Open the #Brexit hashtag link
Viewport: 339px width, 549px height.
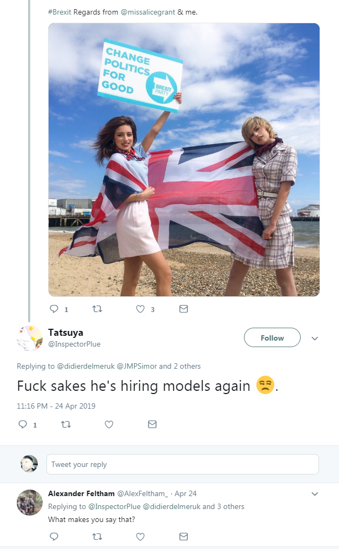[x=59, y=12]
